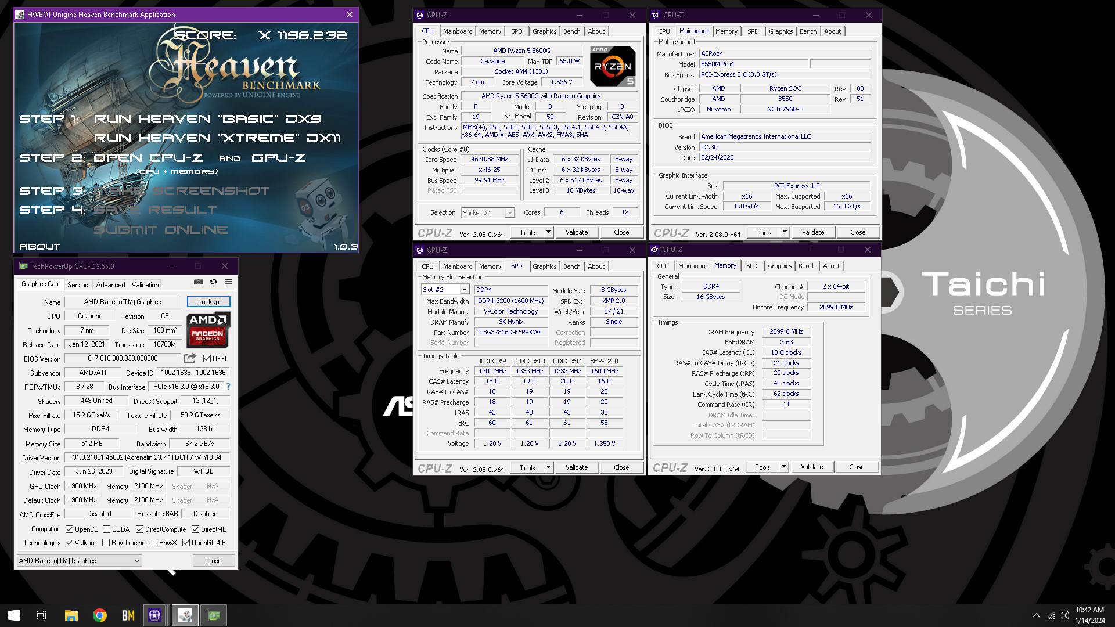
Task: Toggle the Ray Tracing checkbox
Action: (106, 543)
